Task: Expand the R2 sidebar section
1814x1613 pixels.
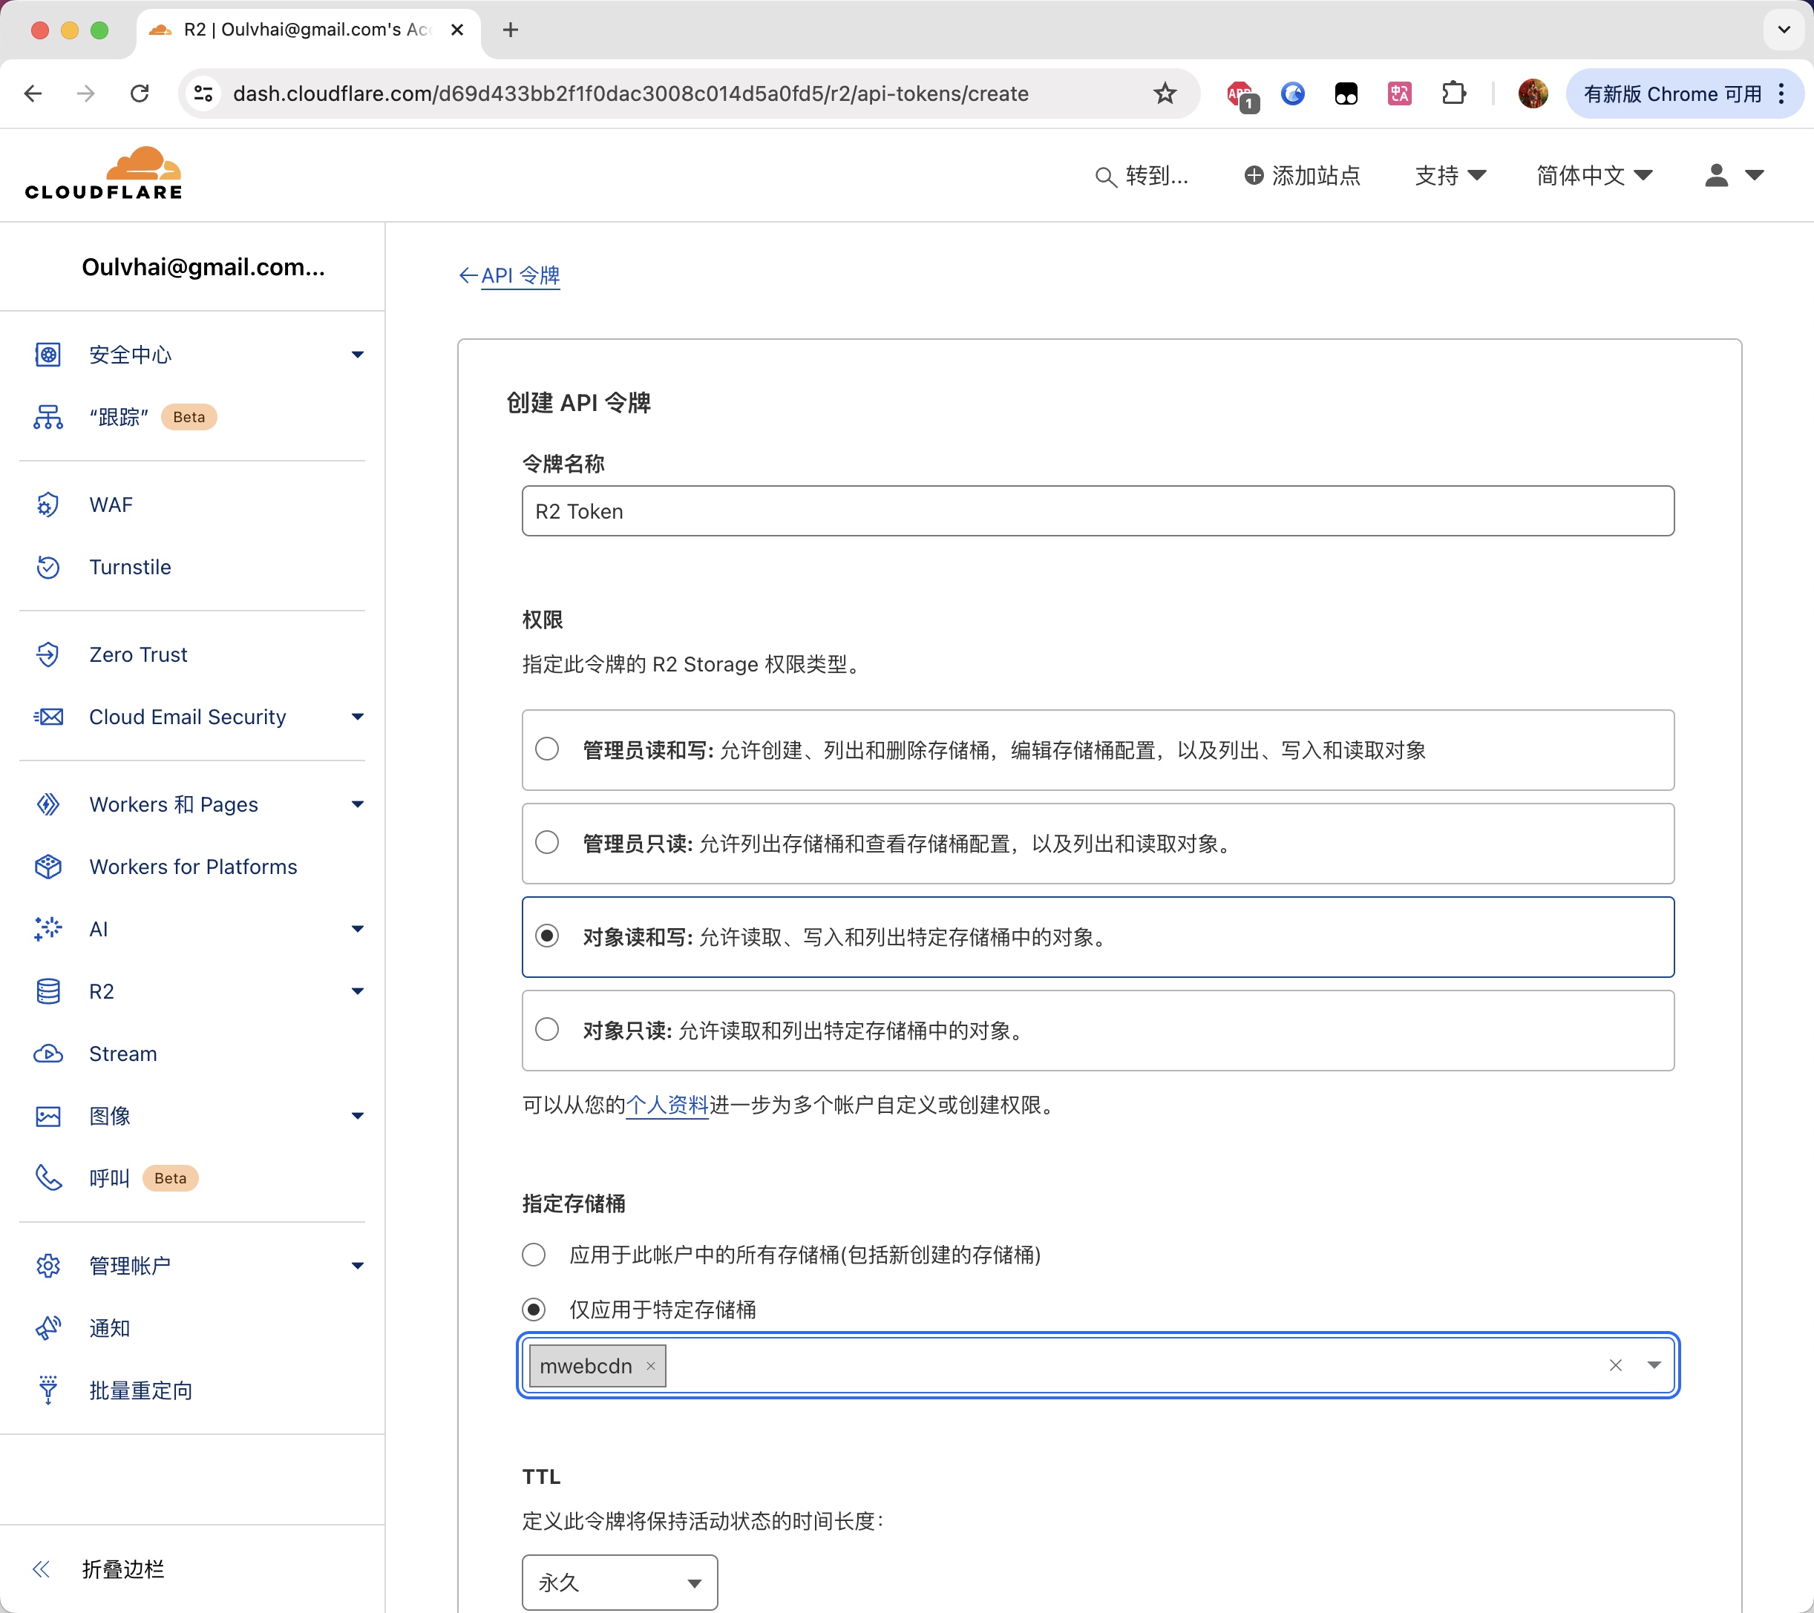Action: click(358, 991)
